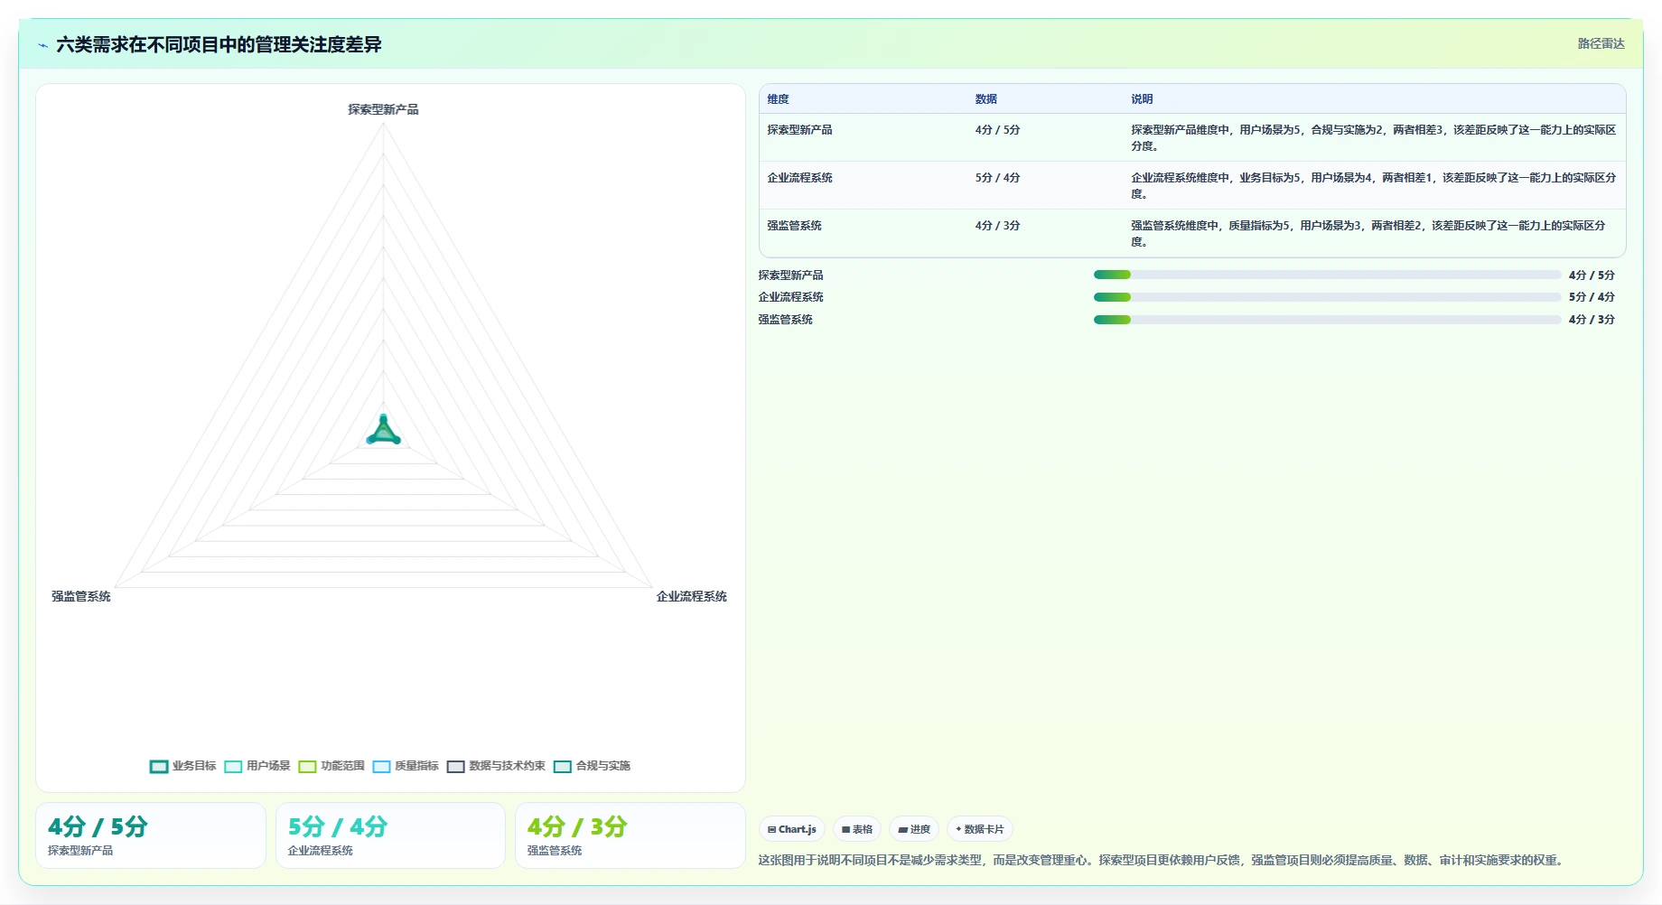Viewport: 1662px width, 905px height.
Task: Toggle the 业务目标 legend series
Action: pos(183,766)
